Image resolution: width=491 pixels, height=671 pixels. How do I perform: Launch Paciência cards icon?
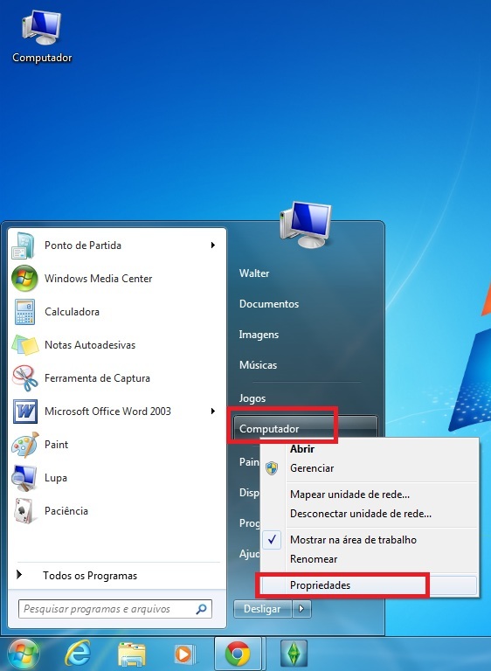(24, 511)
